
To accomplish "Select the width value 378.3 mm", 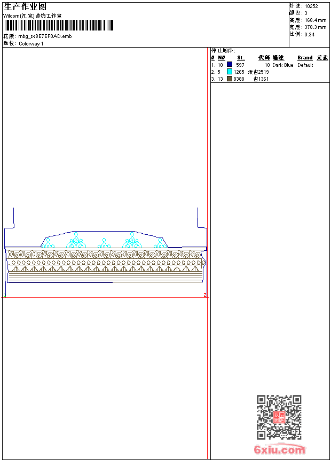I will click(316, 27).
